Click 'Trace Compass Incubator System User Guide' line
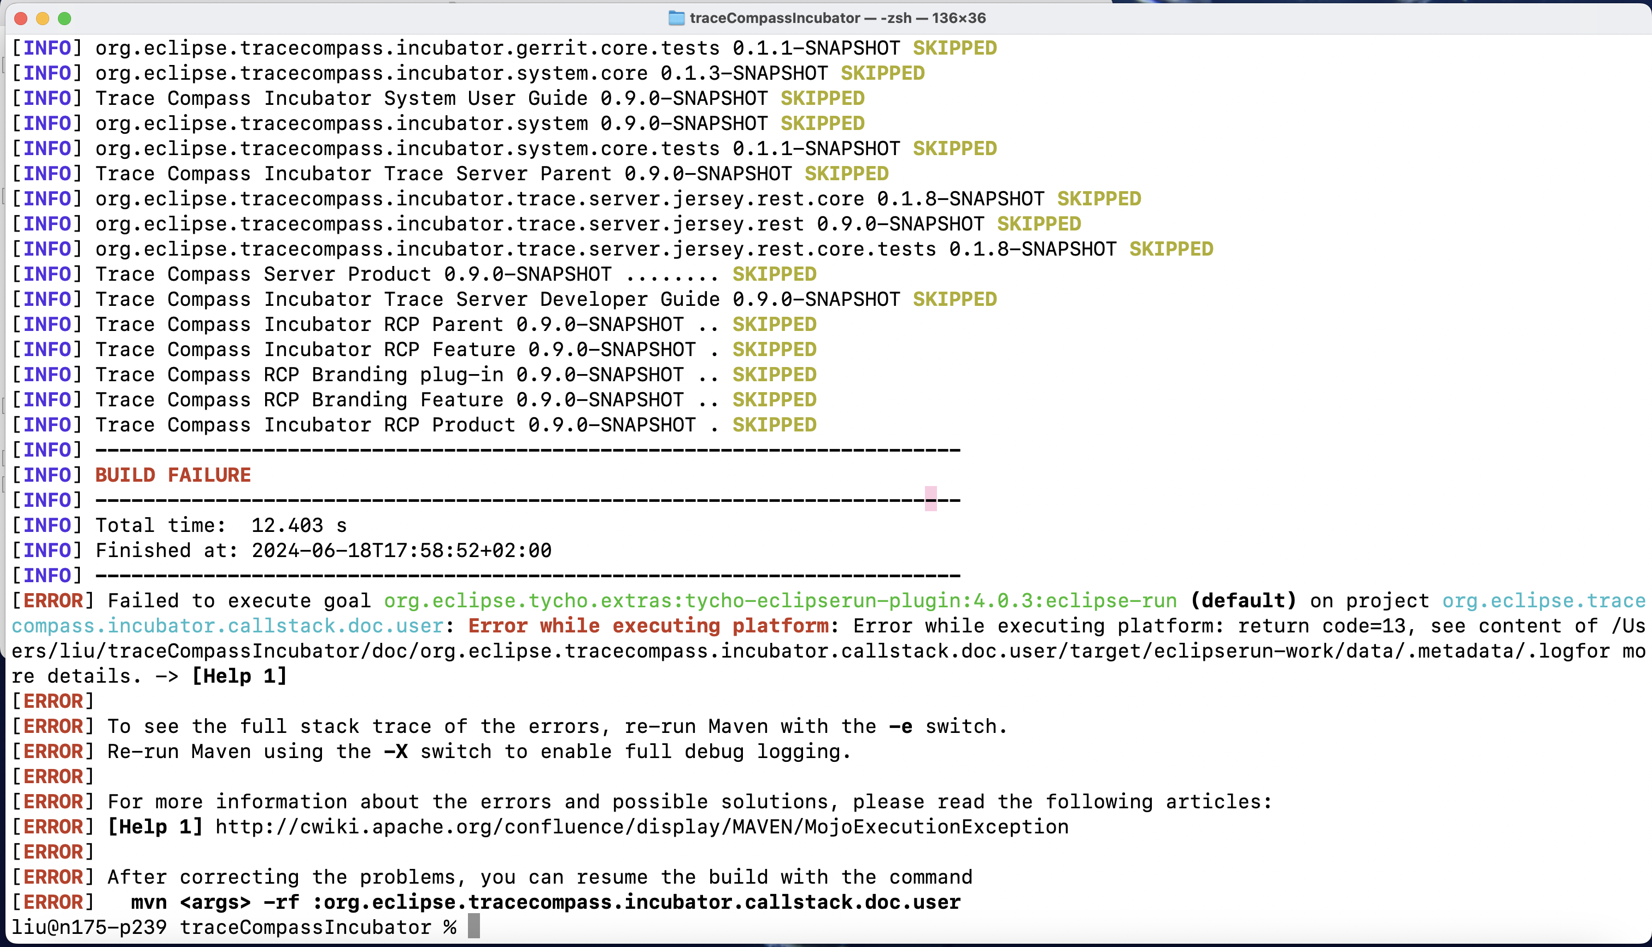This screenshot has height=947, width=1652. [x=438, y=98]
